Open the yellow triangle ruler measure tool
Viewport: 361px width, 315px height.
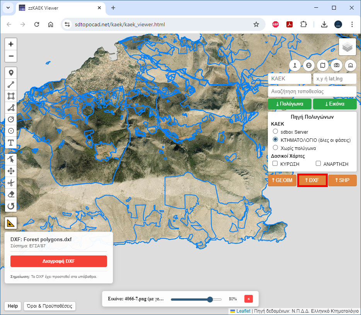coord(11,223)
